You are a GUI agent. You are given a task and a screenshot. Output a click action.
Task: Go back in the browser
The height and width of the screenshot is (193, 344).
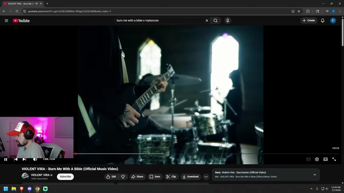point(4,11)
